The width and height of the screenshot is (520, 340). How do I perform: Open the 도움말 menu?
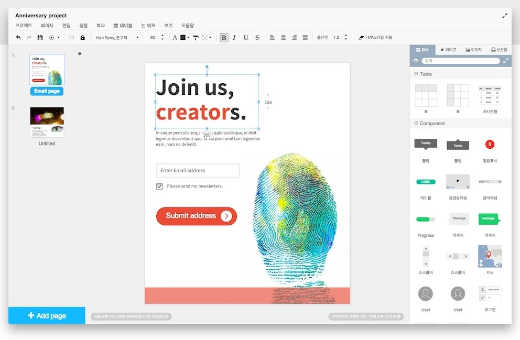[187, 26]
